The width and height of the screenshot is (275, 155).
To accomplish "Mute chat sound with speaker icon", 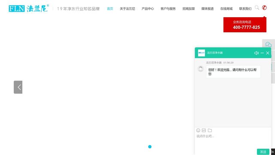I will 257,53.
